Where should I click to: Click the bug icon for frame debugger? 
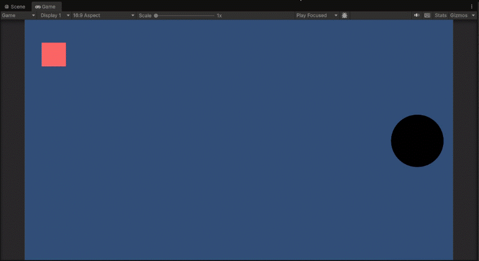click(x=345, y=15)
